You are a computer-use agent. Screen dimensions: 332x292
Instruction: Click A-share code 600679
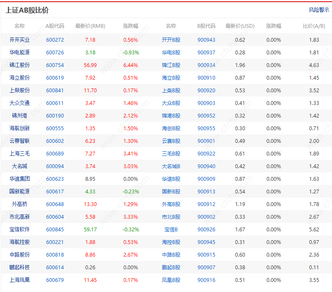pos(55,280)
